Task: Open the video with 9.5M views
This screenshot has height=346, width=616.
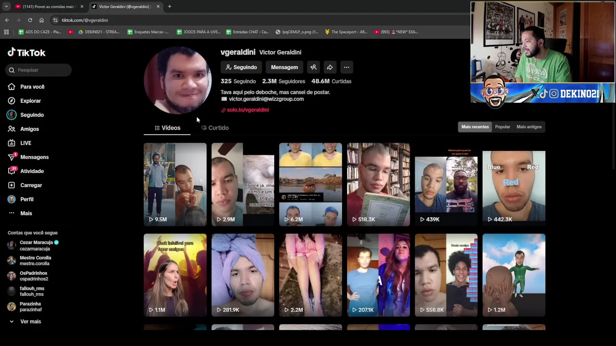Action: (175, 185)
